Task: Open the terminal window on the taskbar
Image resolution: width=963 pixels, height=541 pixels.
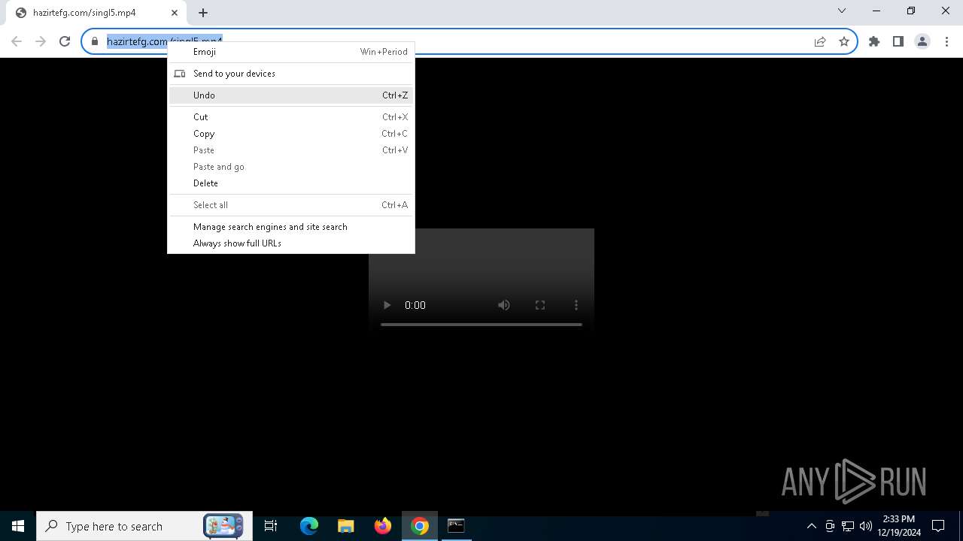Action: click(456, 526)
